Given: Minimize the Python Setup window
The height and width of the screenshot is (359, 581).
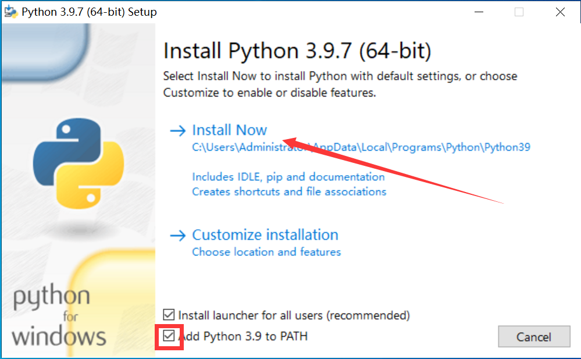Looking at the screenshot, I should [479, 12].
